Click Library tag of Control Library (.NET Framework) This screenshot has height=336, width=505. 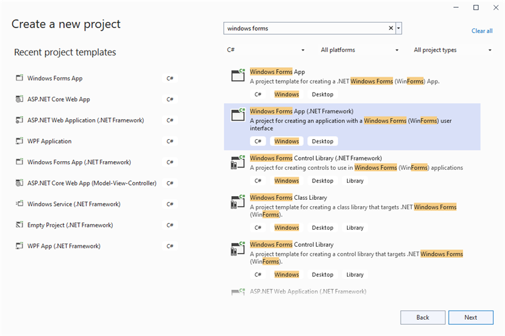pos(355,180)
